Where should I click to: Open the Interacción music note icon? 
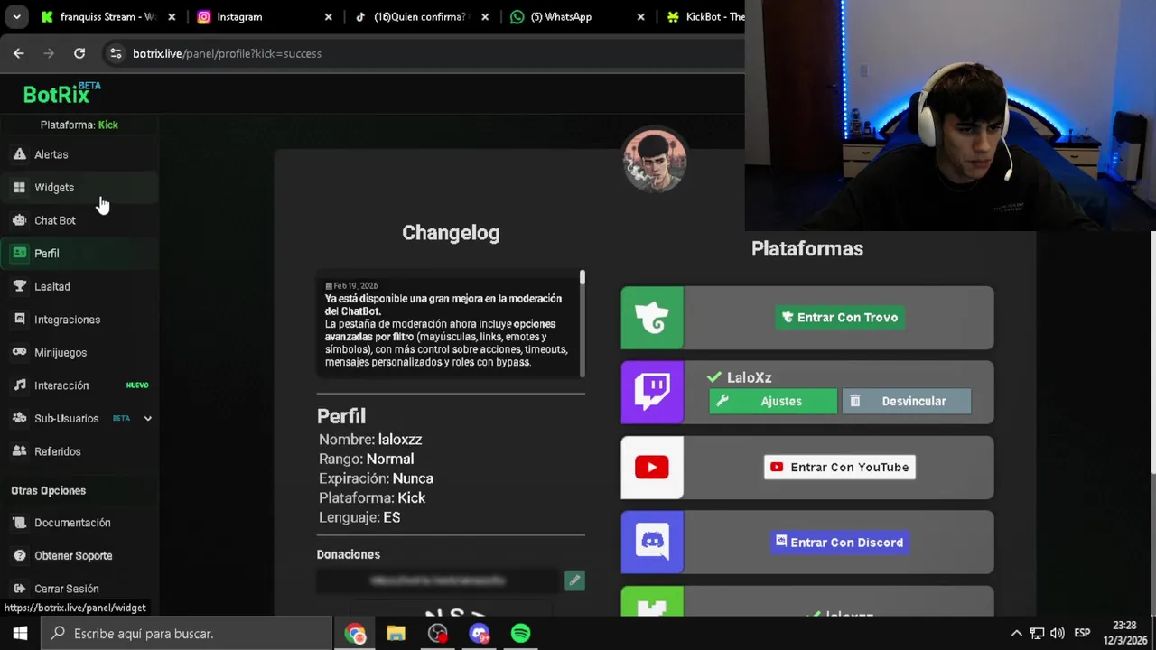[x=19, y=385]
